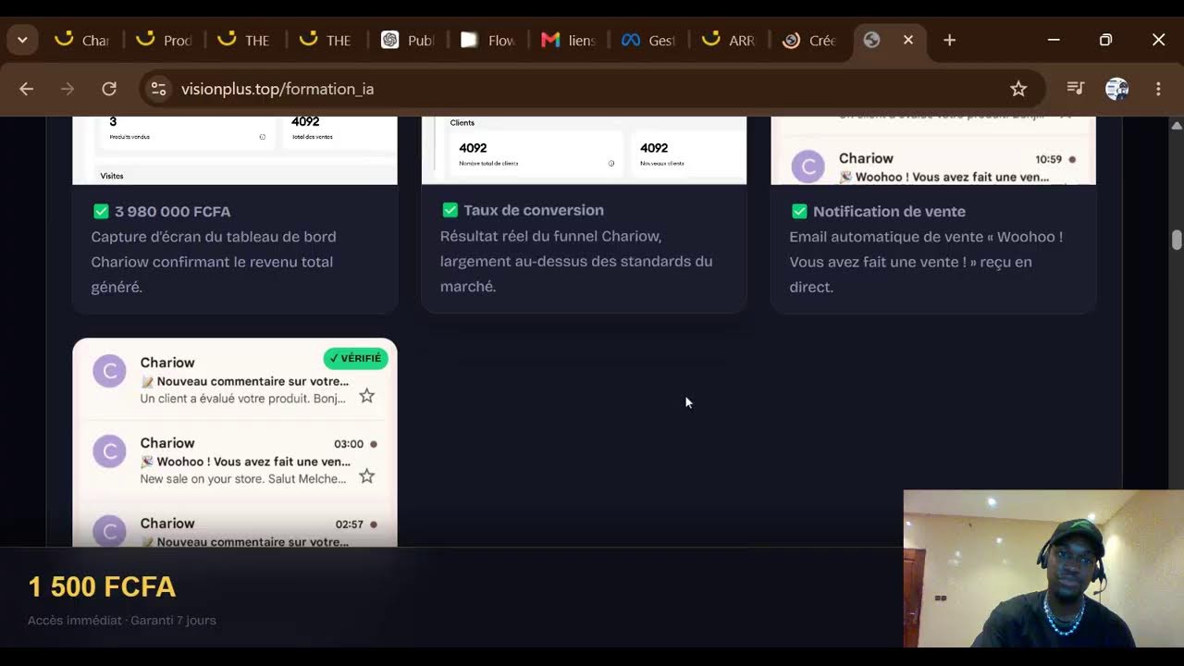The width and height of the screenshot is (1184, 666).
Task: Open the tab search dropdown arrow
Action: [22, 40]
